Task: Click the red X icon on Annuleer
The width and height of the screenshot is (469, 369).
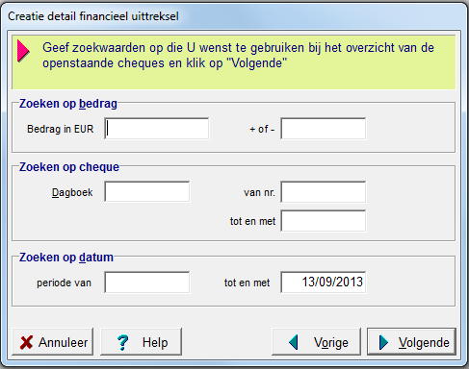Action: pos(26,342)
